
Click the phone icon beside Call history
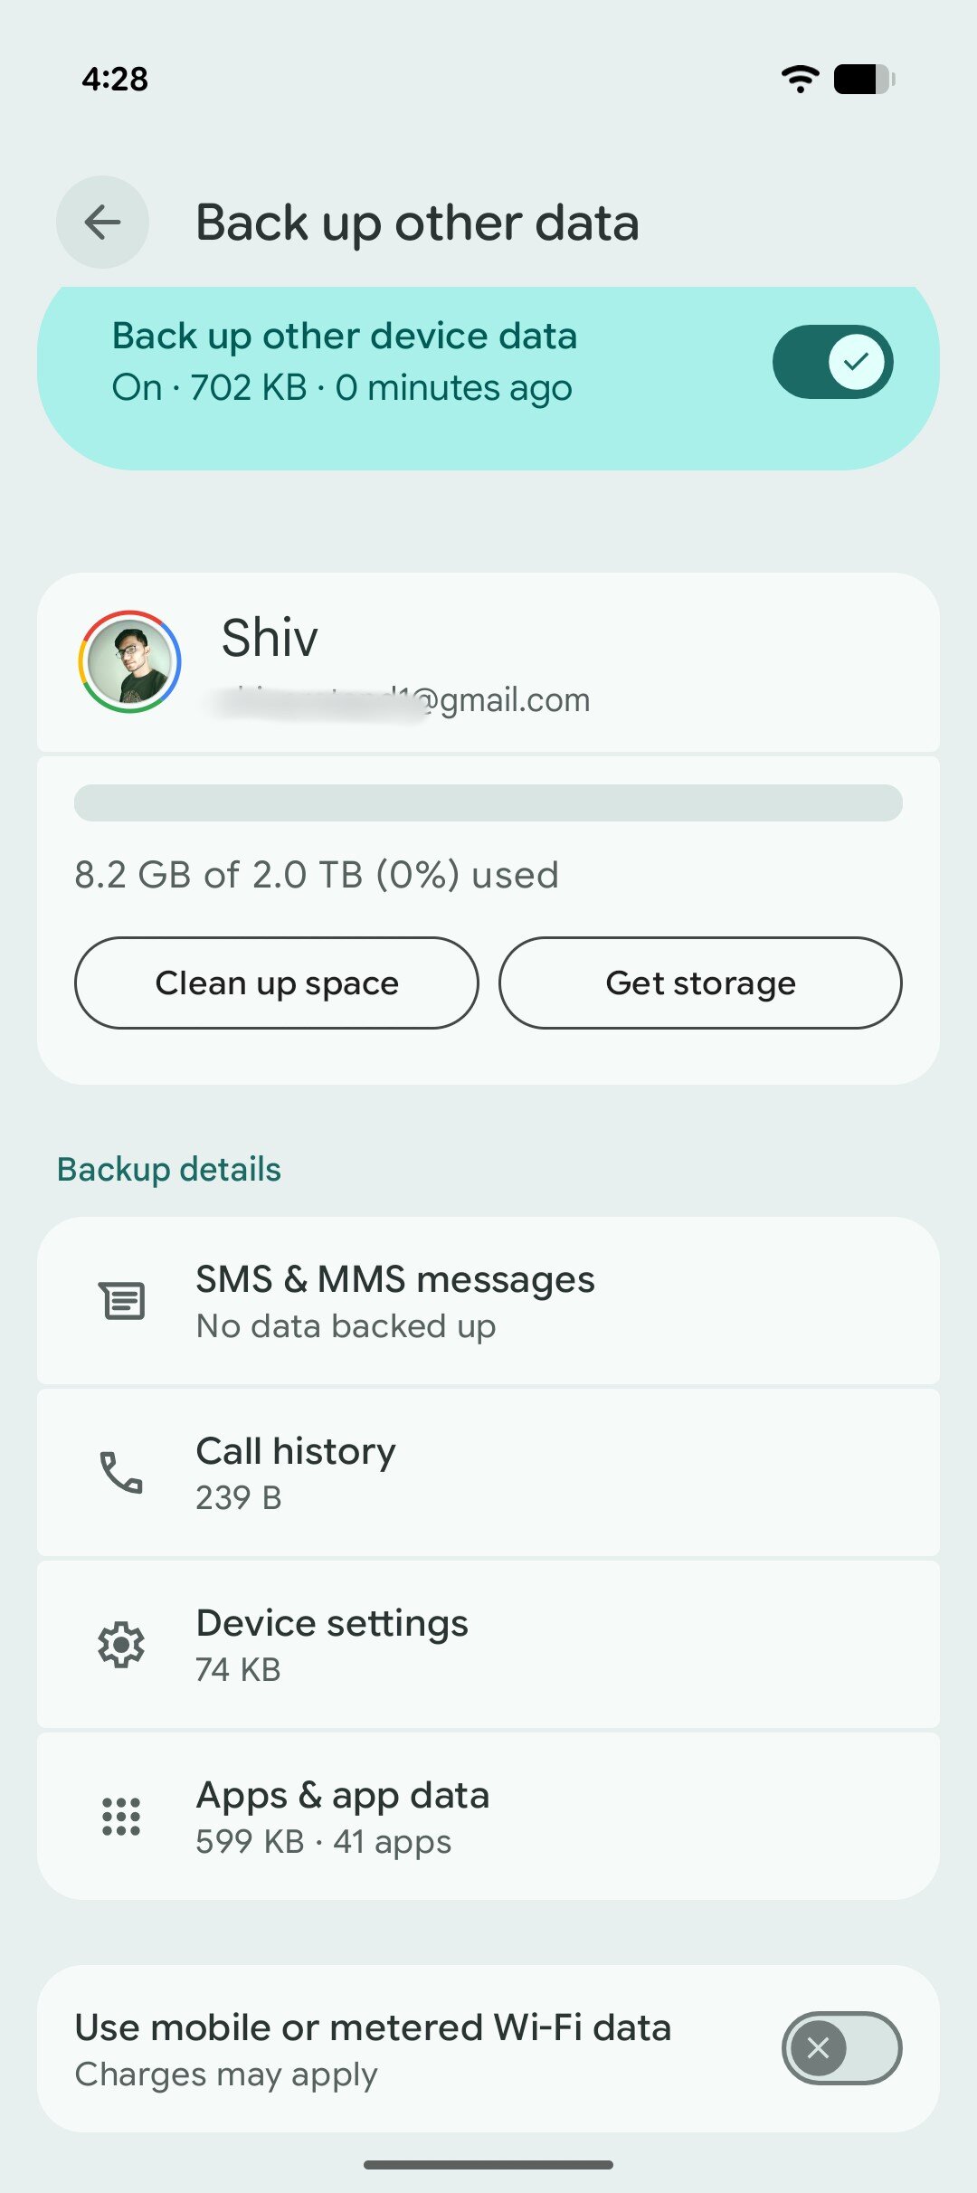123,1472
